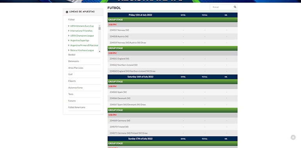Click TOTAL cell for Austria (W)
This screenshot has width=301, height=148.
(x=205, y=36)
